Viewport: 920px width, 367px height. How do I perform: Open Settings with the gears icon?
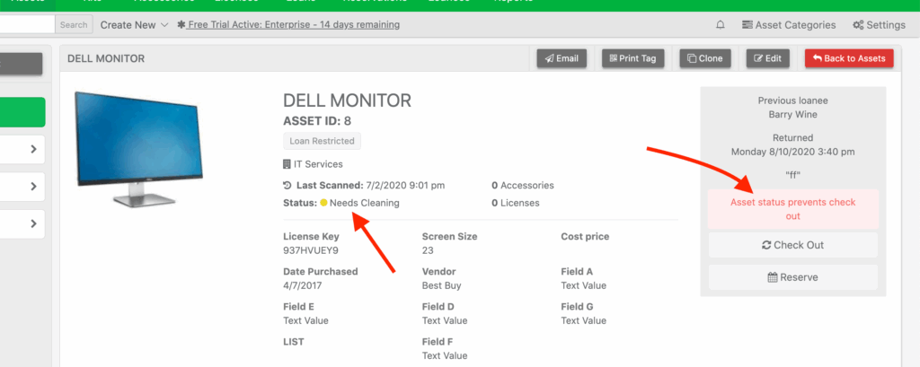coord(879,25)
